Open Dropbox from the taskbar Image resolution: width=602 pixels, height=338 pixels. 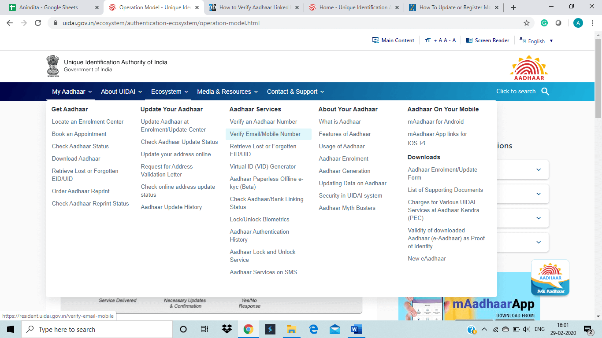click(227, 329)
